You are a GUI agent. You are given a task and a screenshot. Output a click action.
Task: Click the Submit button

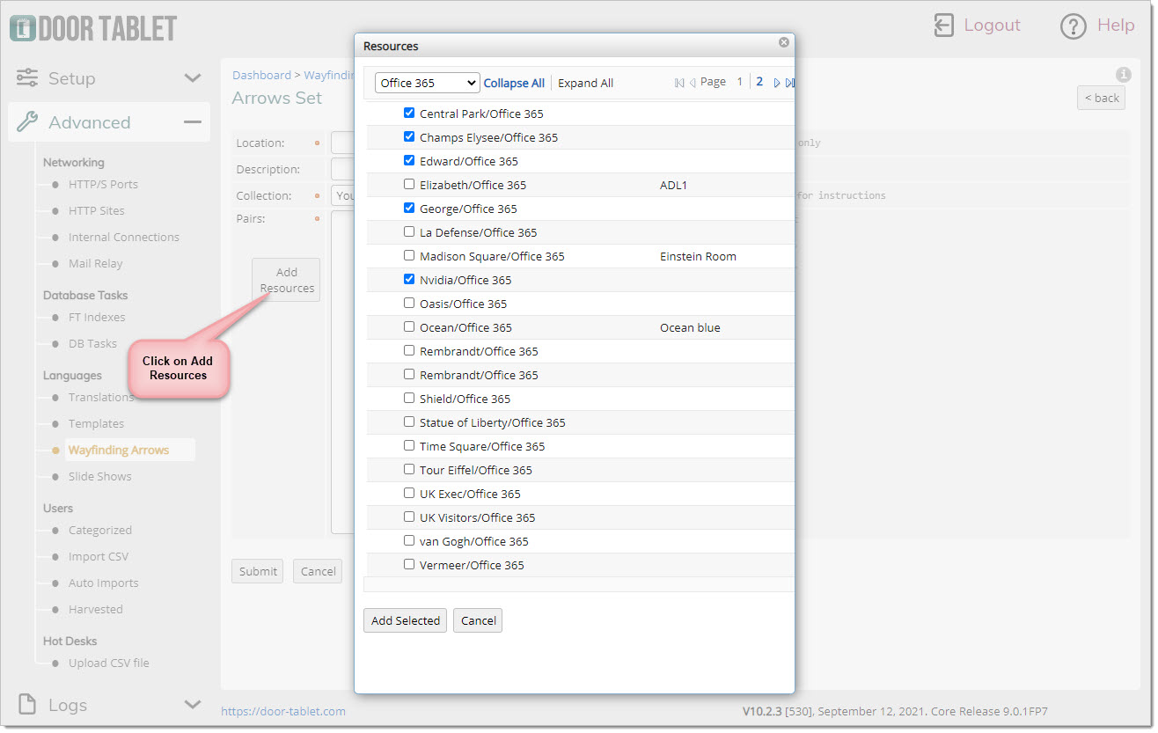click(x=258, y=571)
